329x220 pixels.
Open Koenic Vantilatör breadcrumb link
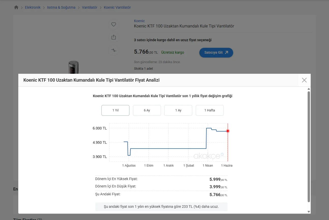117,7
